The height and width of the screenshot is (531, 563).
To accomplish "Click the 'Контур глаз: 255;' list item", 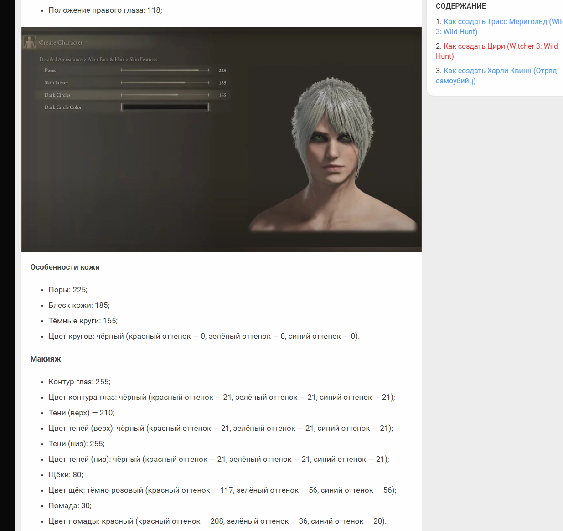I will point(79,382).
